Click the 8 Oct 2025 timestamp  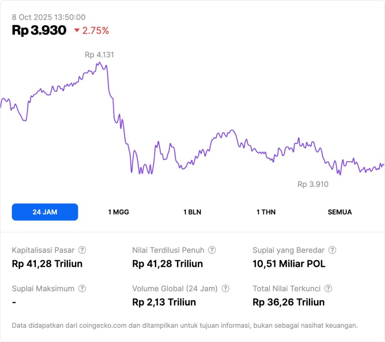pyautogui.click(x=48, y=17)
